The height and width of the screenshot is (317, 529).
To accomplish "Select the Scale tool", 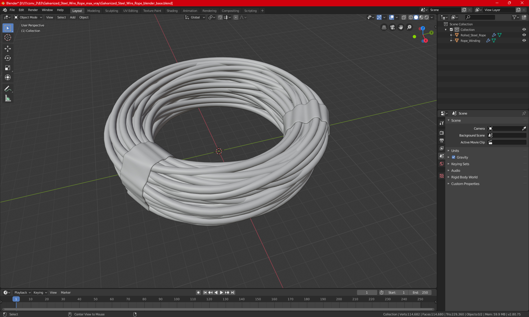I will 8,68.
